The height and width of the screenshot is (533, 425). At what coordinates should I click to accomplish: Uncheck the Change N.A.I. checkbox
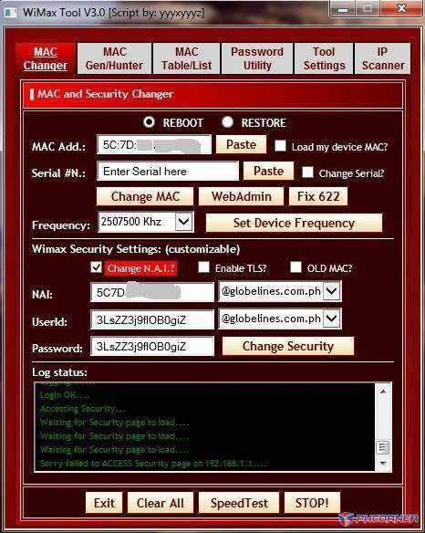[x=96, y=267]
